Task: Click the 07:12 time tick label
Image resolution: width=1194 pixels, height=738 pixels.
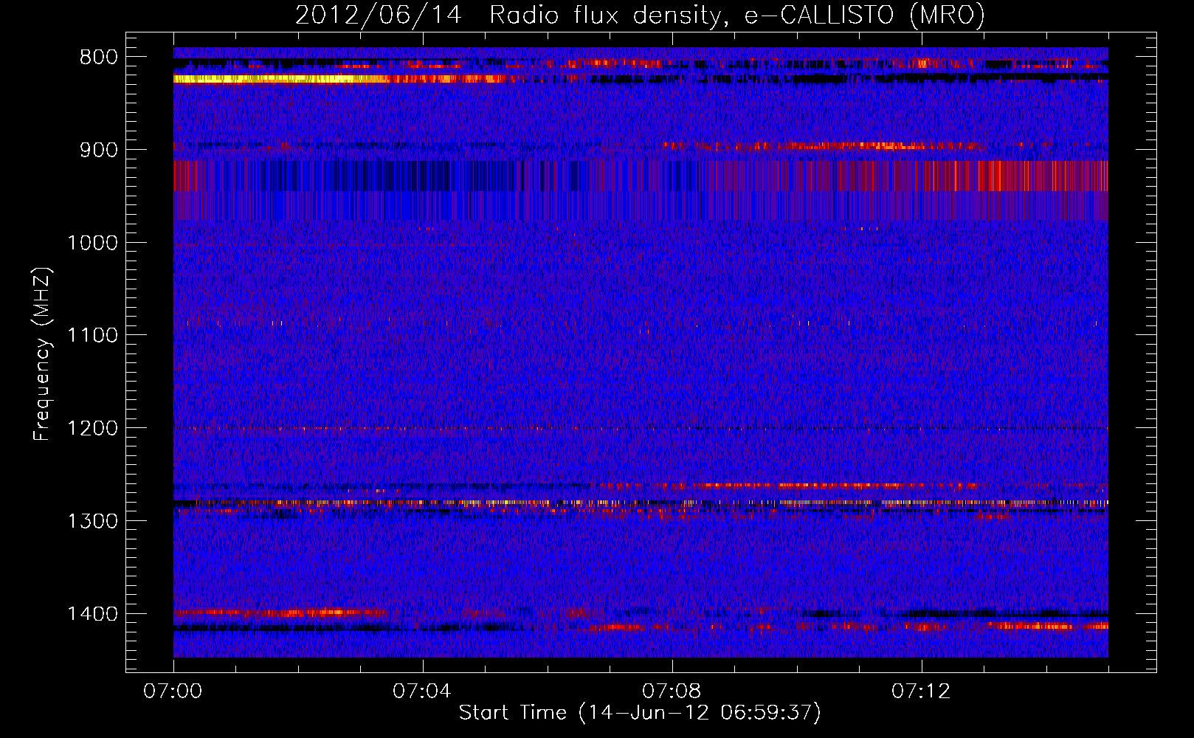Action: tap(921, 692)
